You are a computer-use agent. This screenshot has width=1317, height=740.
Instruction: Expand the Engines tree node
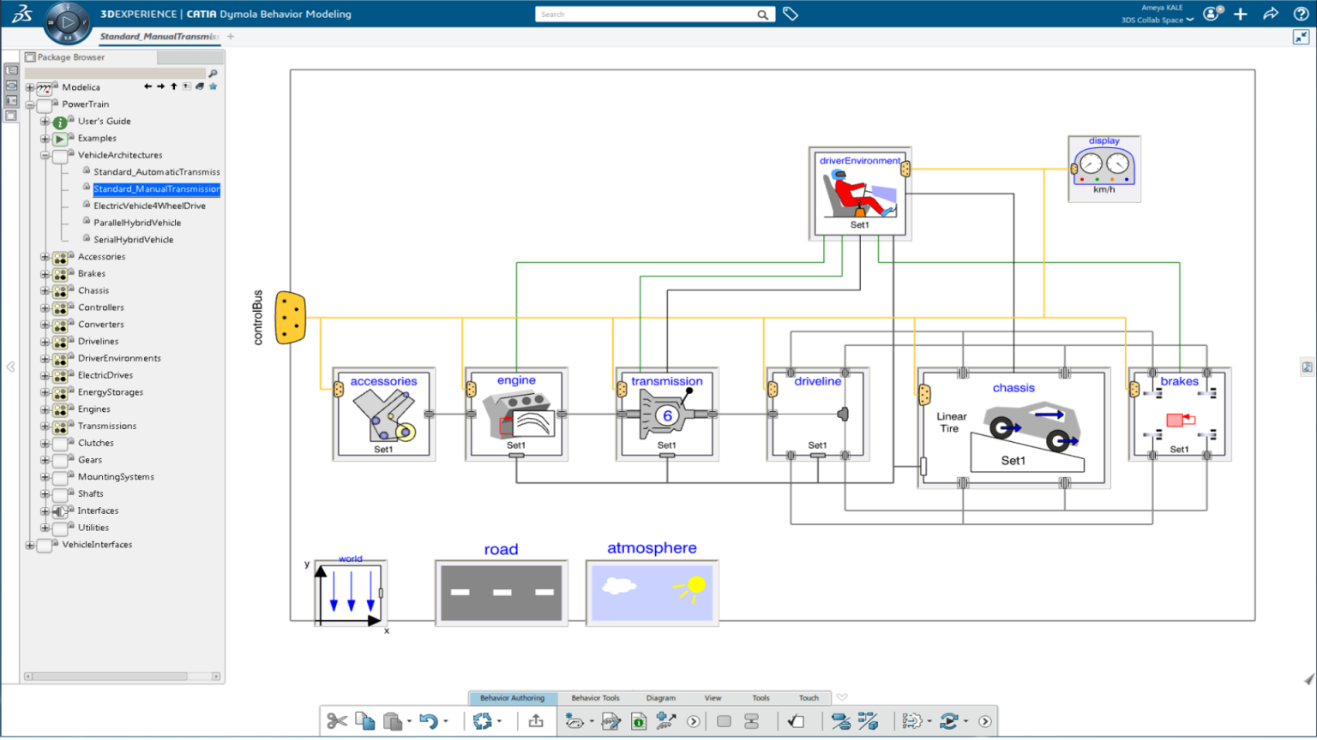coord(45,409)
